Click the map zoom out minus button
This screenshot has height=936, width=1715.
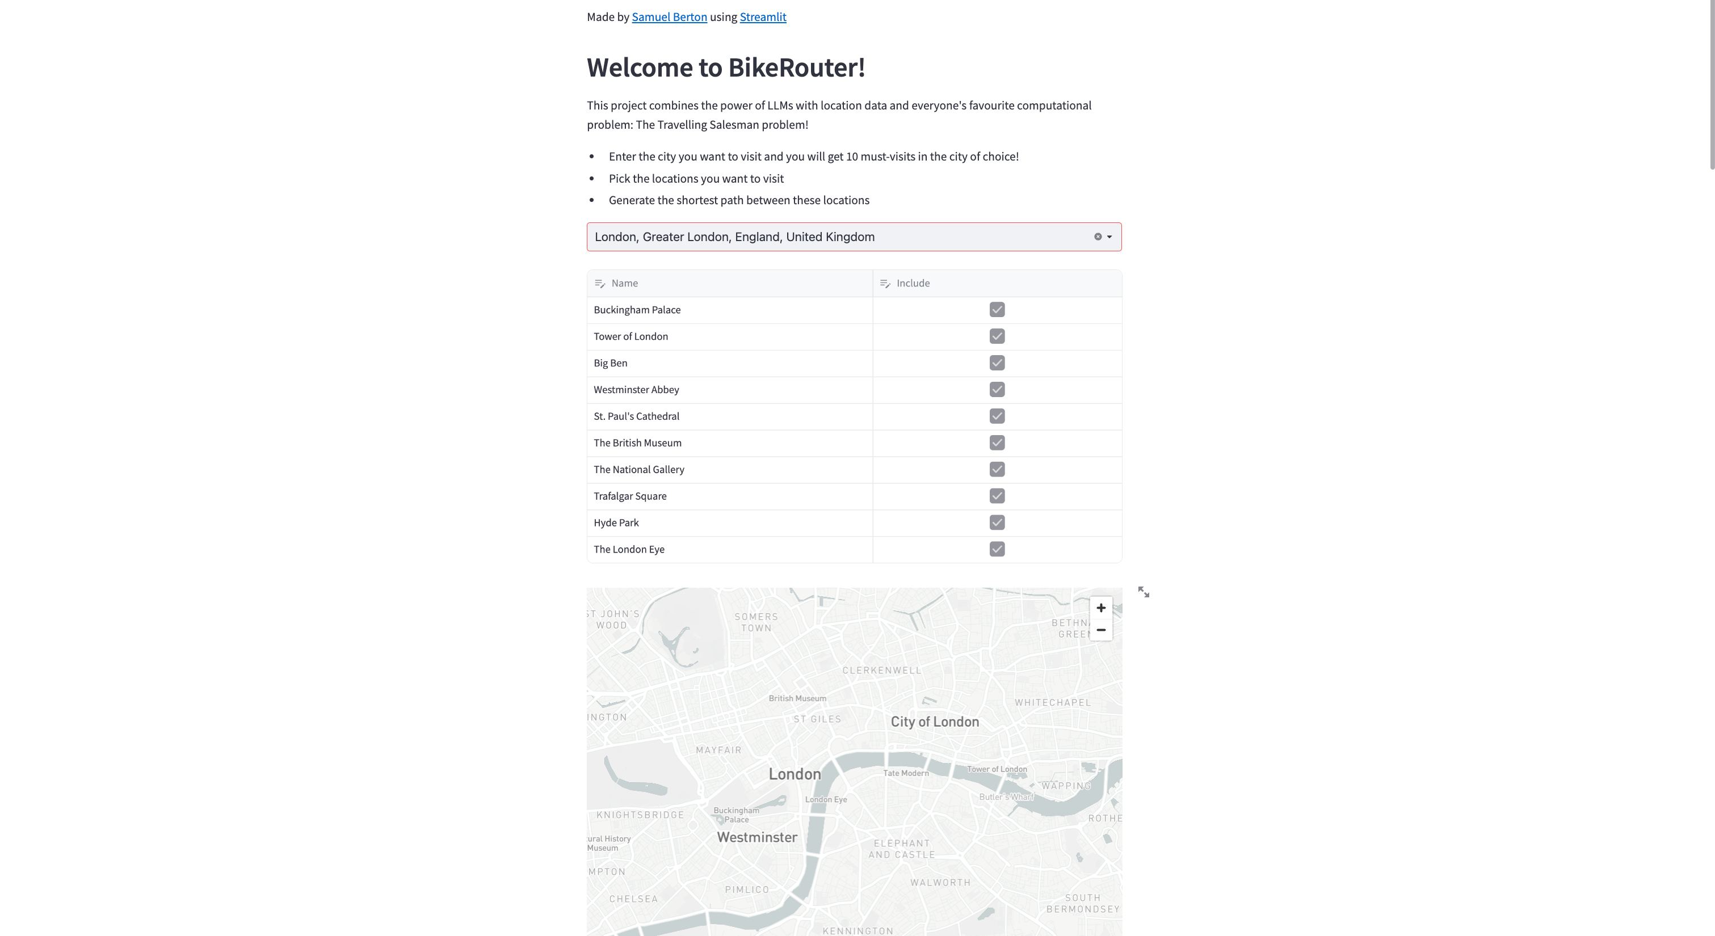coord(1100,630)
